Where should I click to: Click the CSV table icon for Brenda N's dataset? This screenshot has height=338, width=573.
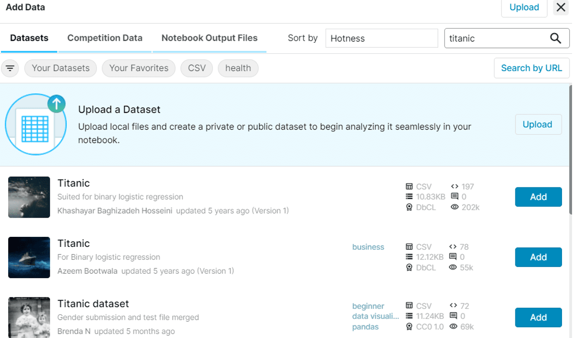coord(409,305)
